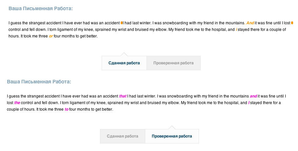Viewport: 298px width, 151px height.
Task: Switch to the inactive "Проверенная работа" tab
Action: pyautogui.click(x=173, y=63)
